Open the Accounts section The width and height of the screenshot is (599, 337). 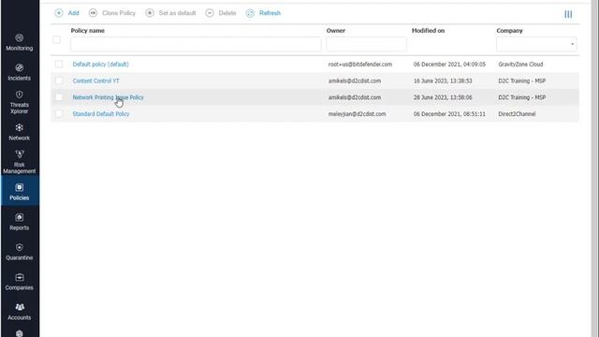[x=19, y=312]
